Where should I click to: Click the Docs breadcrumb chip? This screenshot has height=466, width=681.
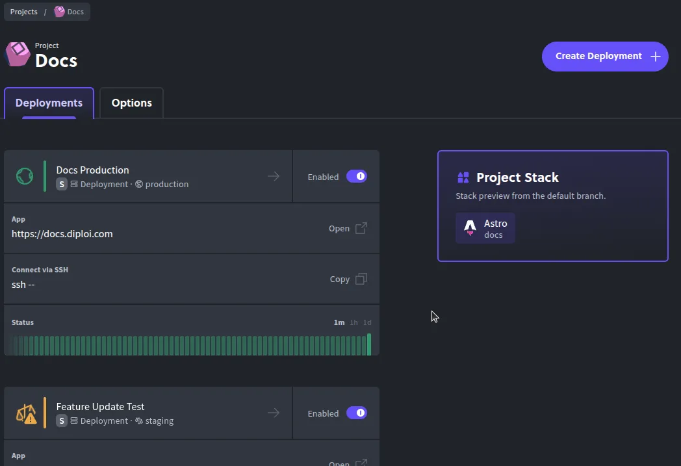(x=70, y=11)
